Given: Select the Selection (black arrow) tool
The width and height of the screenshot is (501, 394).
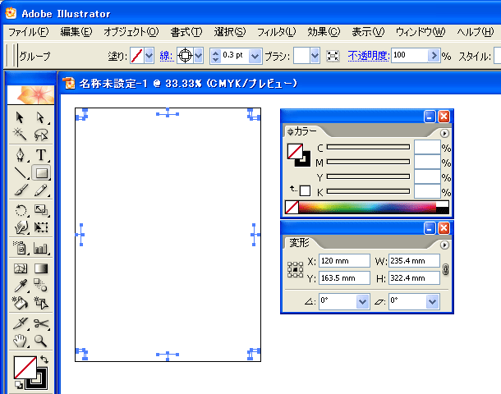Looking at the screenshot, I should (20, 117).
